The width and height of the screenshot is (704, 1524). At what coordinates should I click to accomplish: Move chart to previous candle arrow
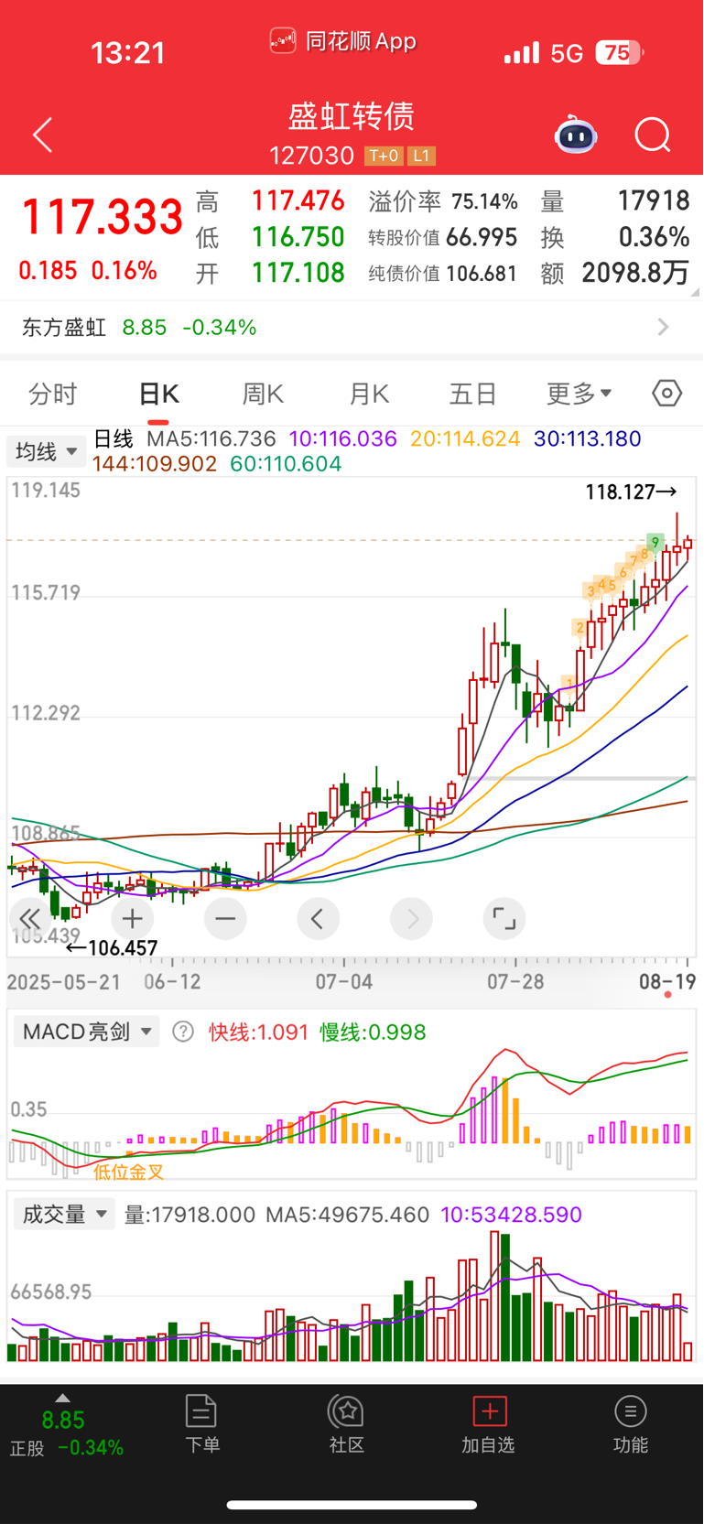point(319,918)
